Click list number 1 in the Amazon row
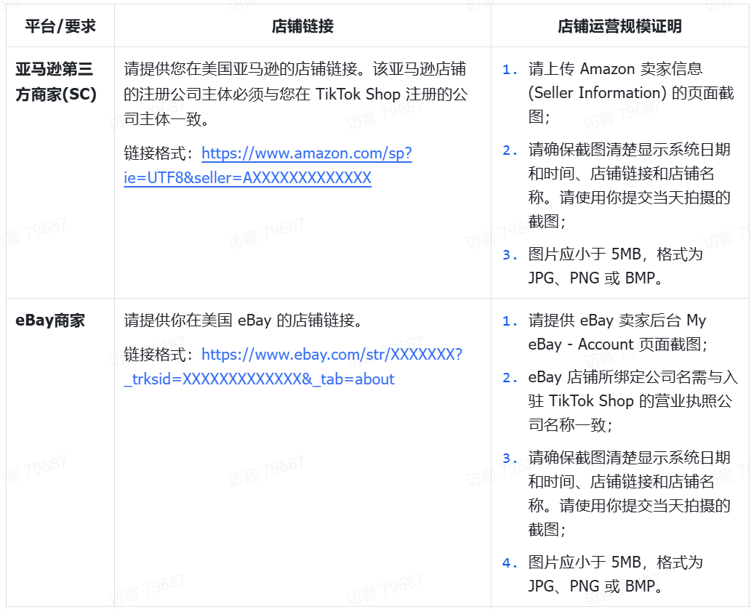Image resolution: width=751 pixels, height=609 pixels. point(509,70)
